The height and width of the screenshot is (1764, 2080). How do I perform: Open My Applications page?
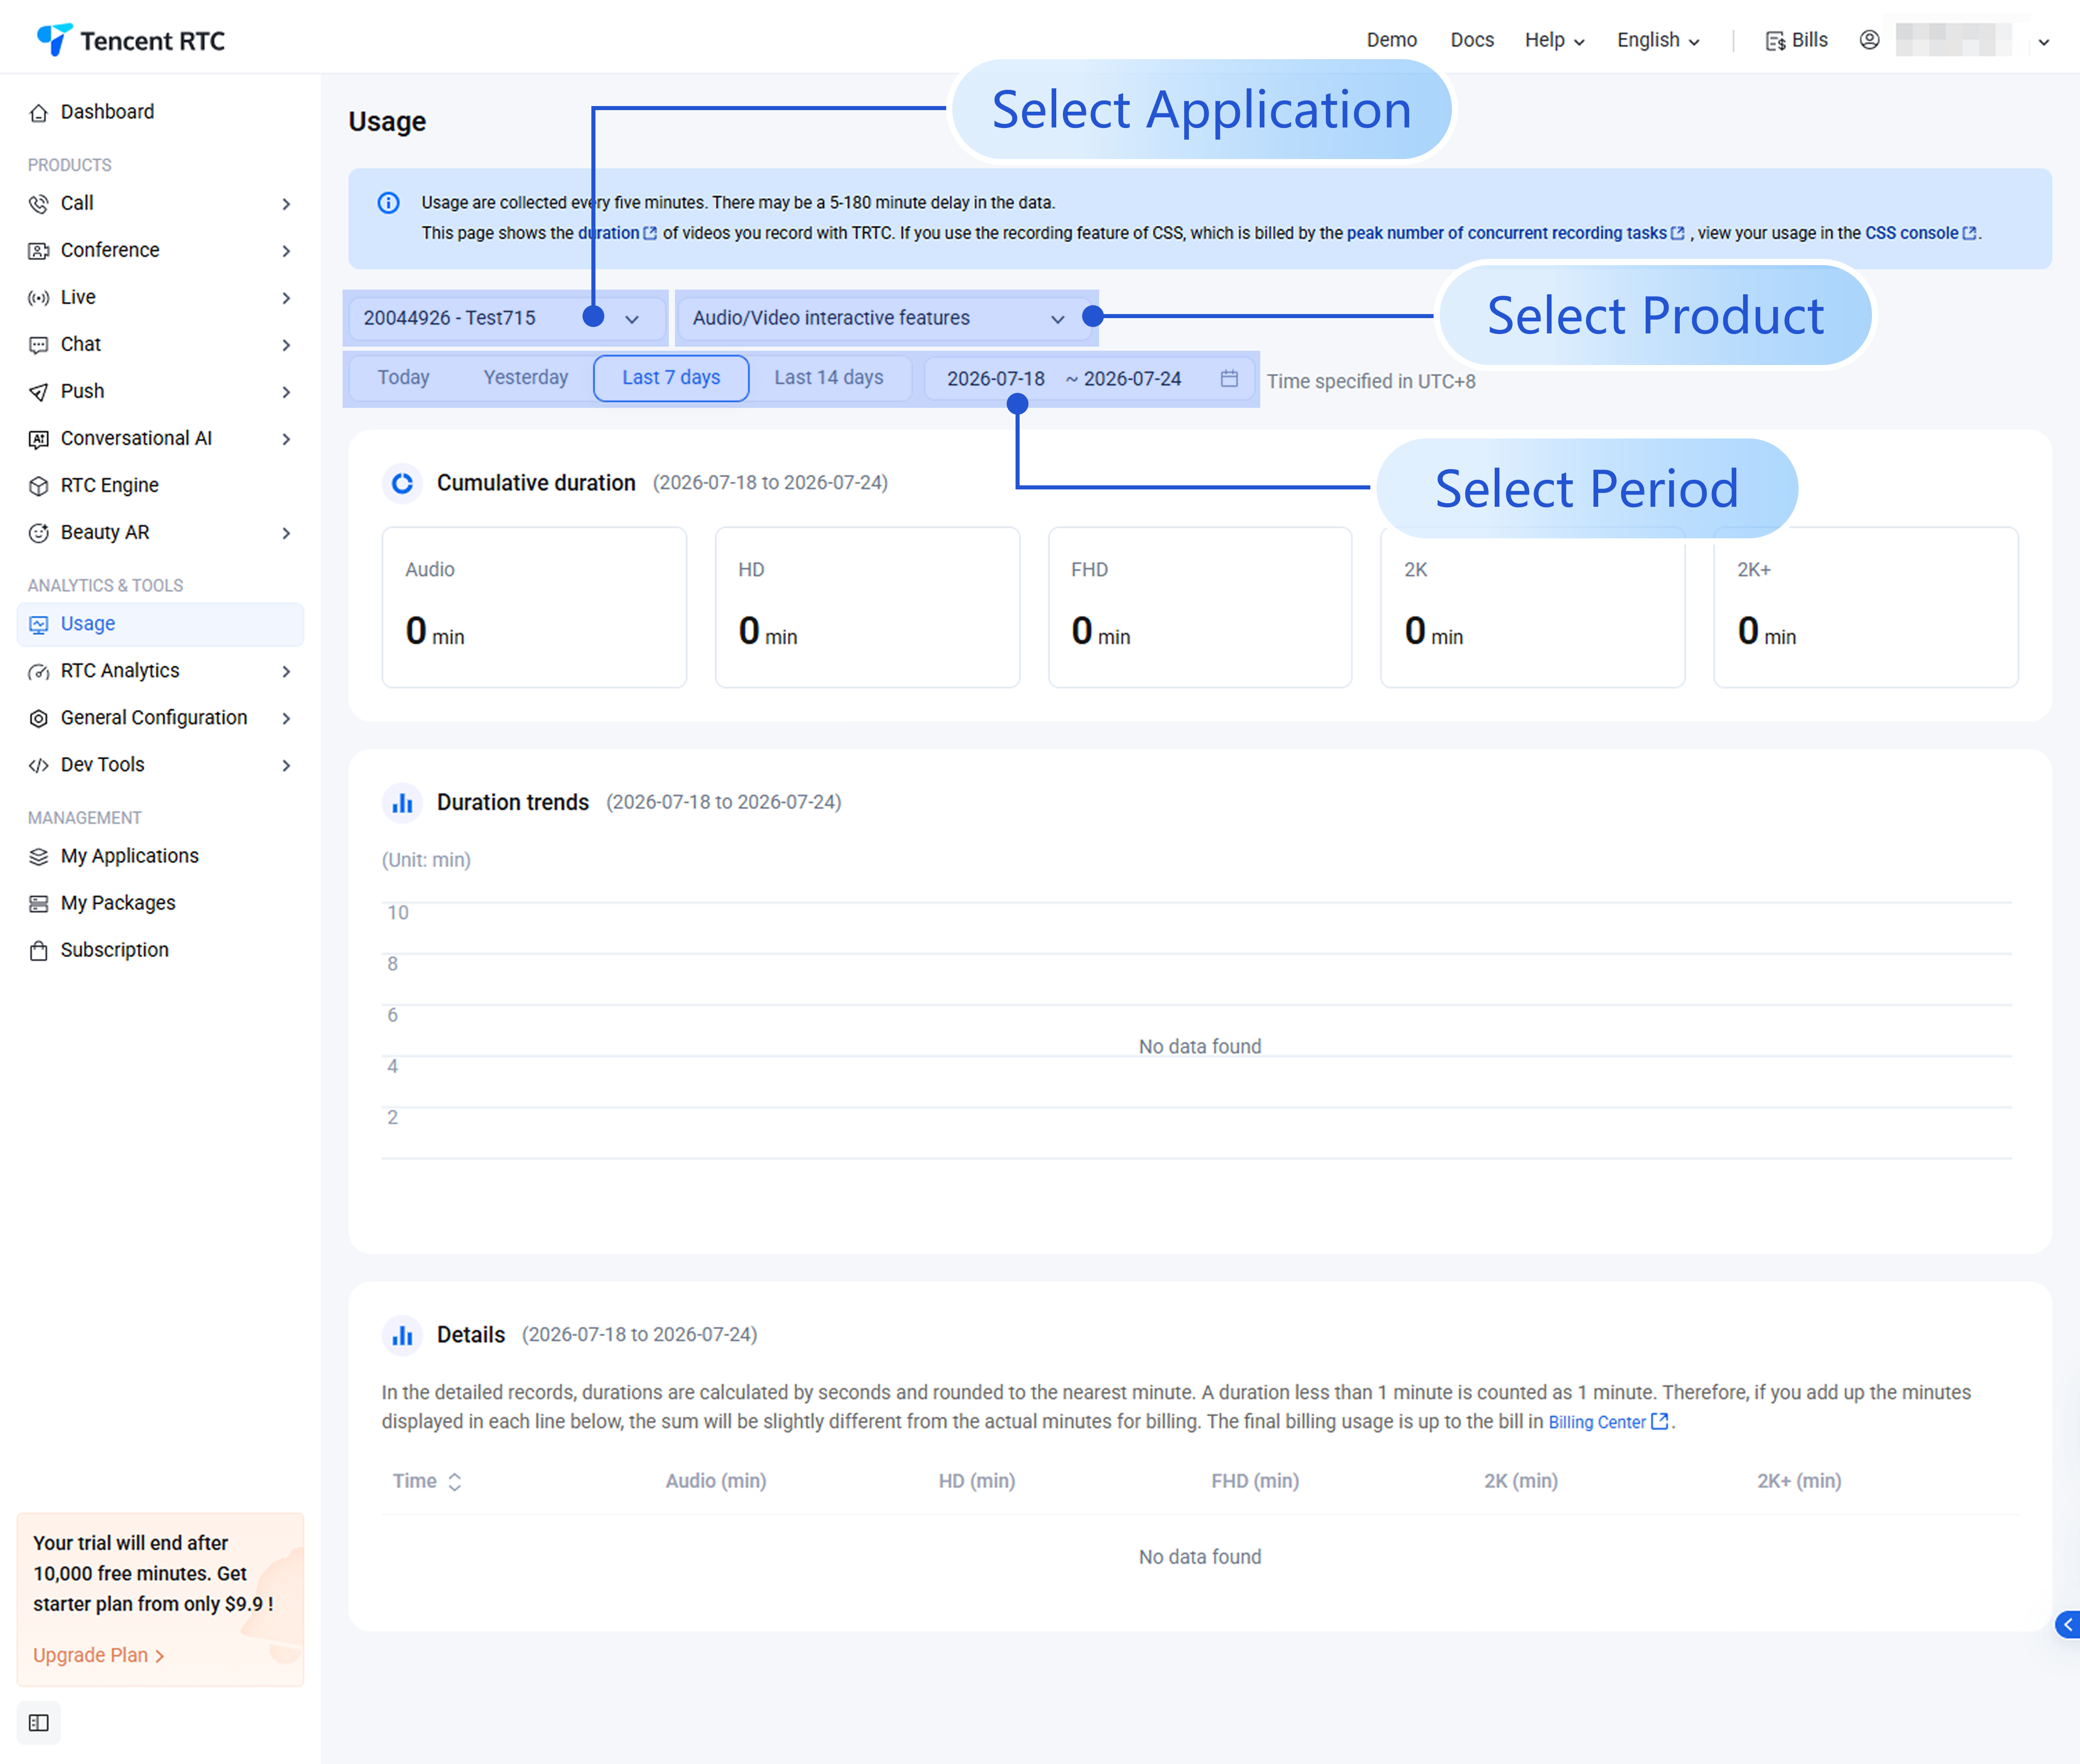pos(130,857)
